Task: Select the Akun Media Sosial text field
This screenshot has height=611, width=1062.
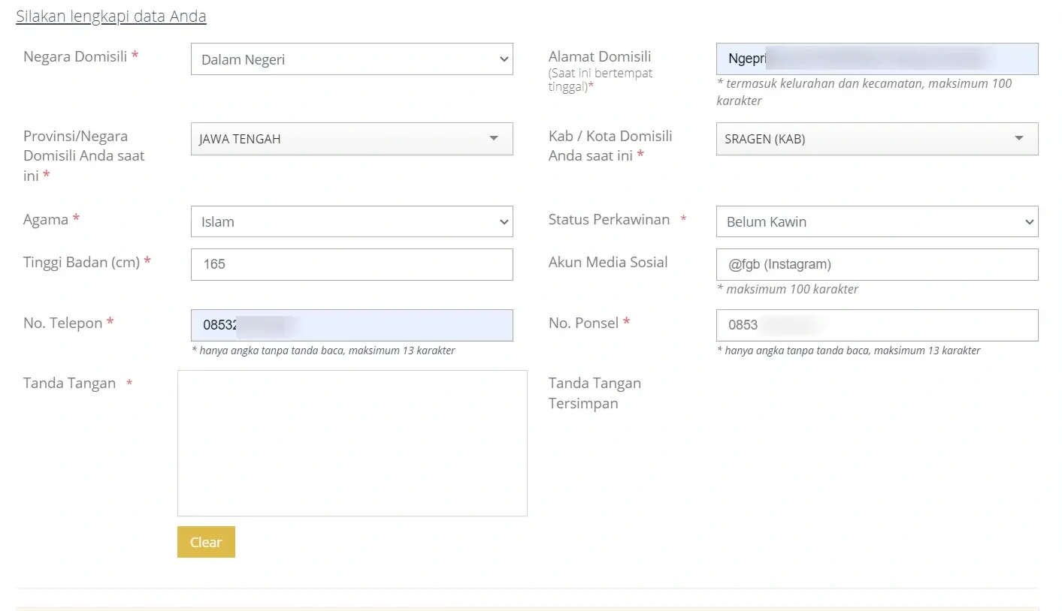Action: 876,264
